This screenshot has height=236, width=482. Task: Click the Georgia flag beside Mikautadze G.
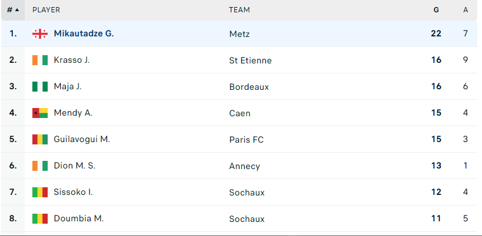tap(40, 33)
